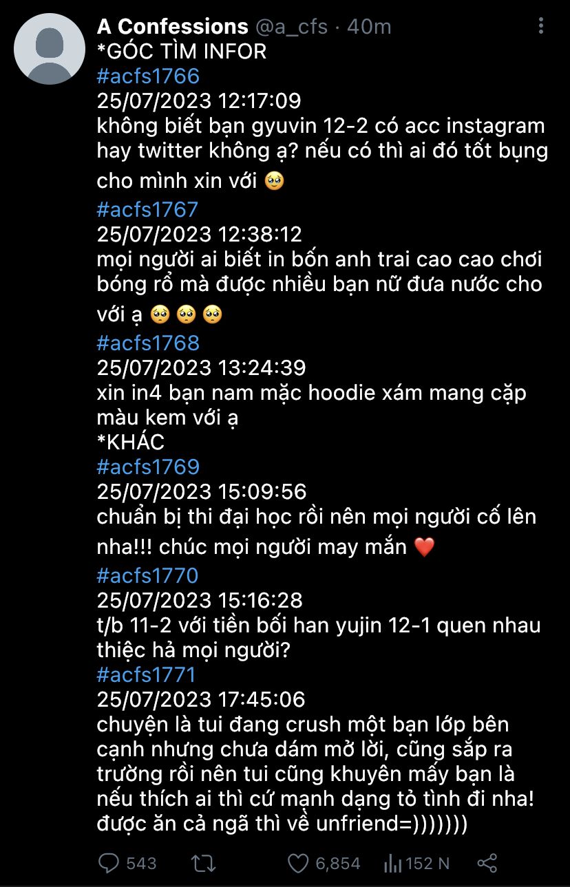
Task: Open the A Confessions display name
Action: coord(172,27)
